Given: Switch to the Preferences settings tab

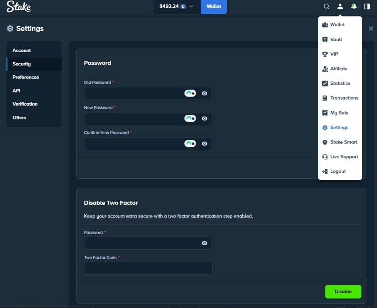Looking at the screenshot, I should (26, 77).
